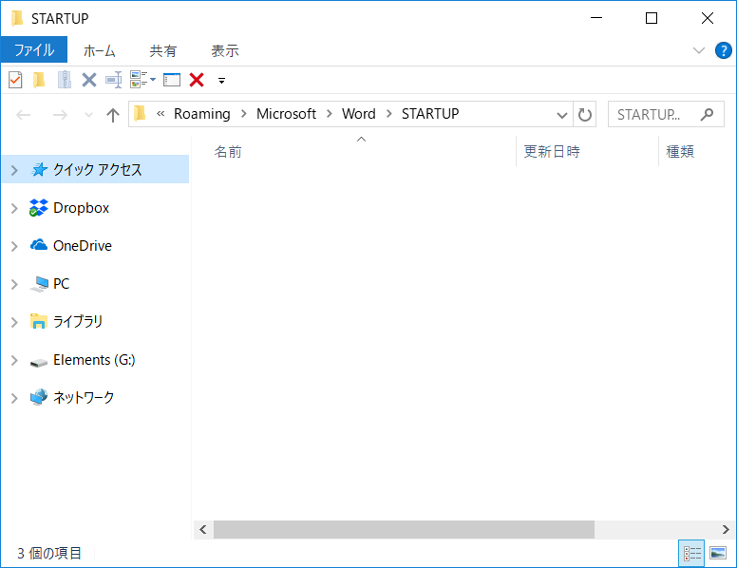Click the Rename icon in quick access toolbar
Image resolution: width=737 pixels, height=568 pixels.
pos(114,80)
